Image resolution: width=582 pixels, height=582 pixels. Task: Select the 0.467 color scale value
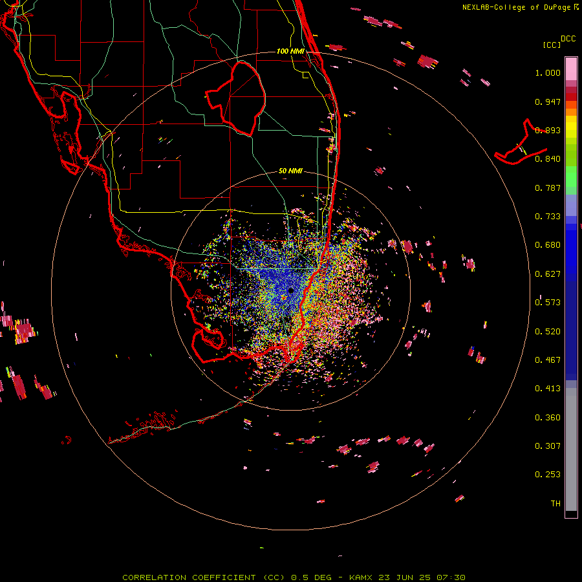tap(548, 360)
